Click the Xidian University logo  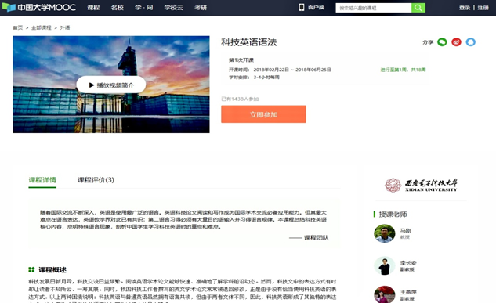421,185
